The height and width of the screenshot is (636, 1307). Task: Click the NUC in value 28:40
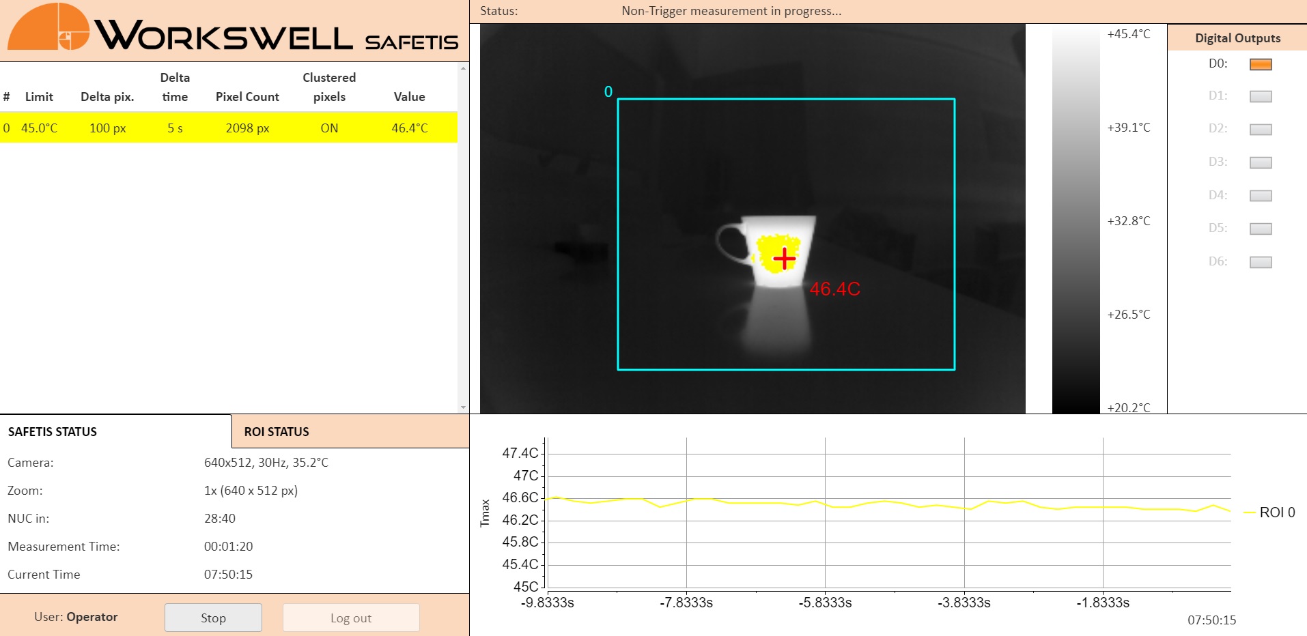tap(220, 519)
